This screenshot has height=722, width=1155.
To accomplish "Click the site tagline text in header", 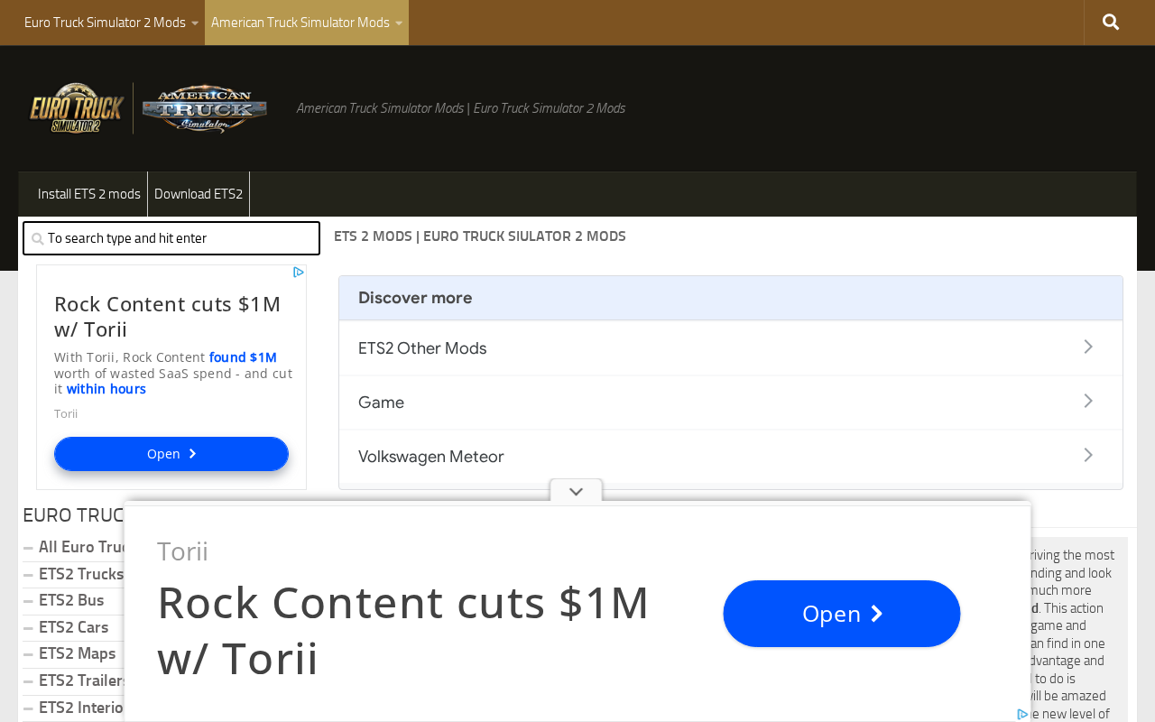I will coord(461,108).
